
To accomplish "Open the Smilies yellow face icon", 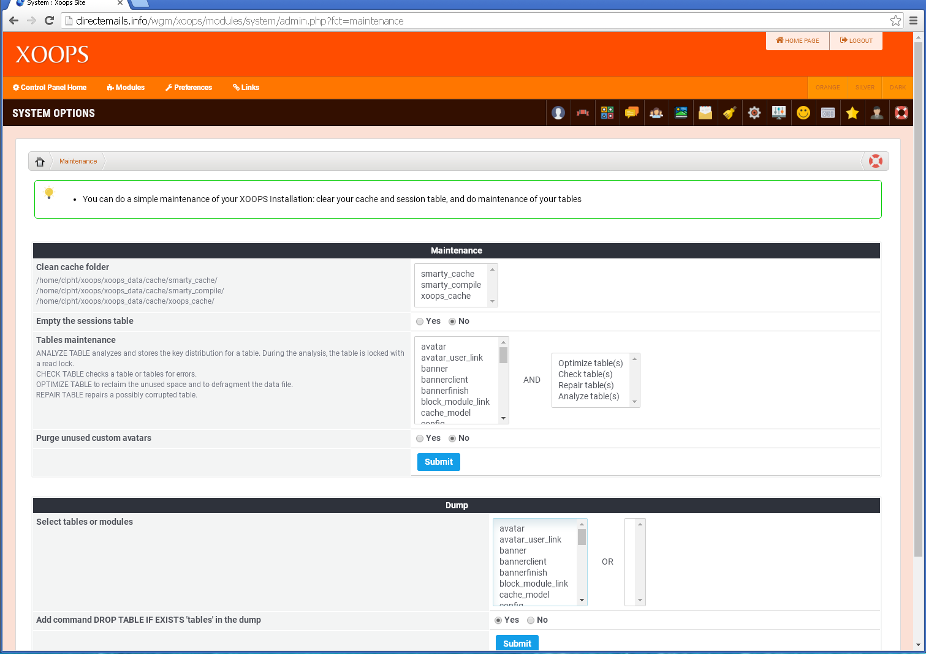I will pyautogui.click(x=803, y=113).
